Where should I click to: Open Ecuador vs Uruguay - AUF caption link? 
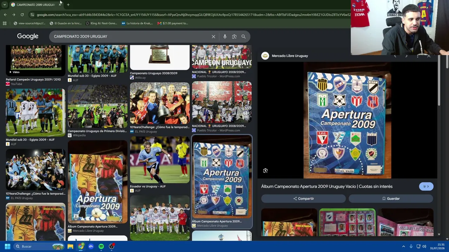(148, 187)
